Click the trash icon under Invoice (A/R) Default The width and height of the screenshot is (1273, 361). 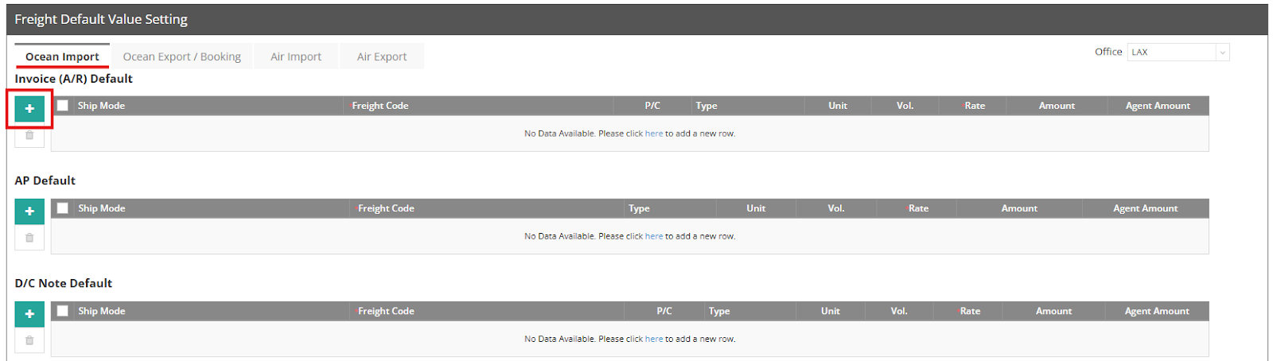click(29, 135)
